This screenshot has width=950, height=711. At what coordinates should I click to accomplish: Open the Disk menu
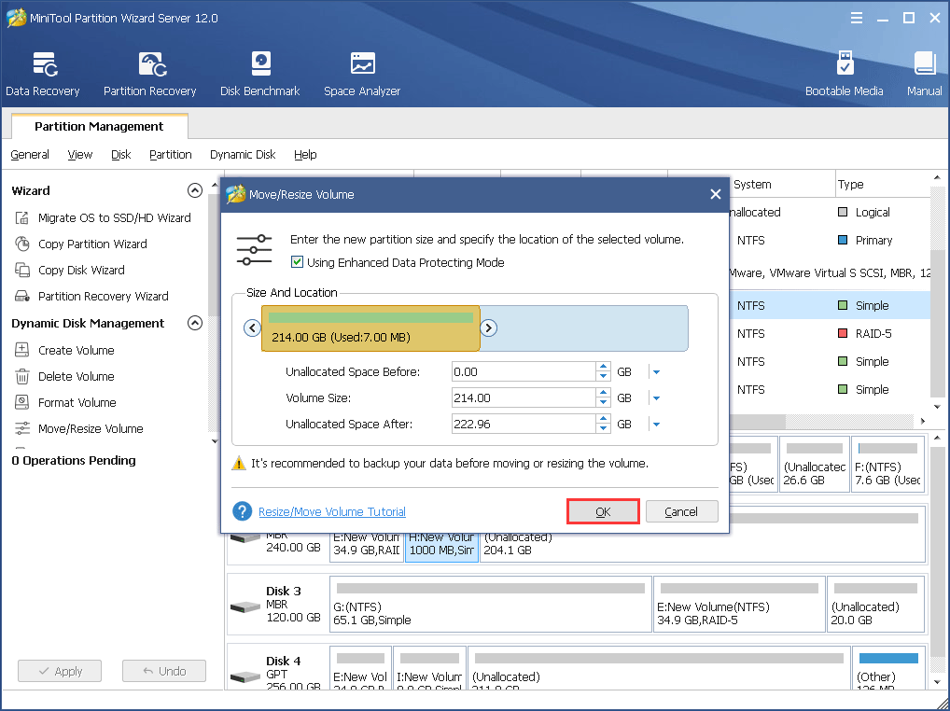pyautogui.click(x=121, y=155)
